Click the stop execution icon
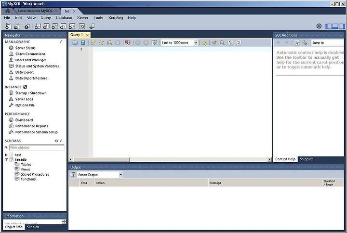The height and width of the screenshot is (233, 347). [x=118, y=43]
